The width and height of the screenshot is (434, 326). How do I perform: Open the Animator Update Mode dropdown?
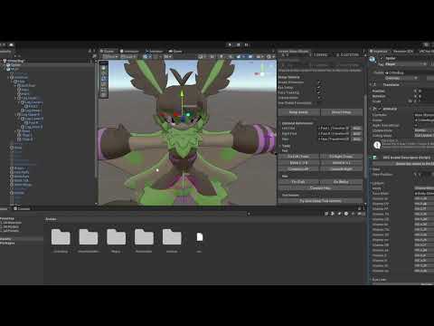(x=424, y=130)
